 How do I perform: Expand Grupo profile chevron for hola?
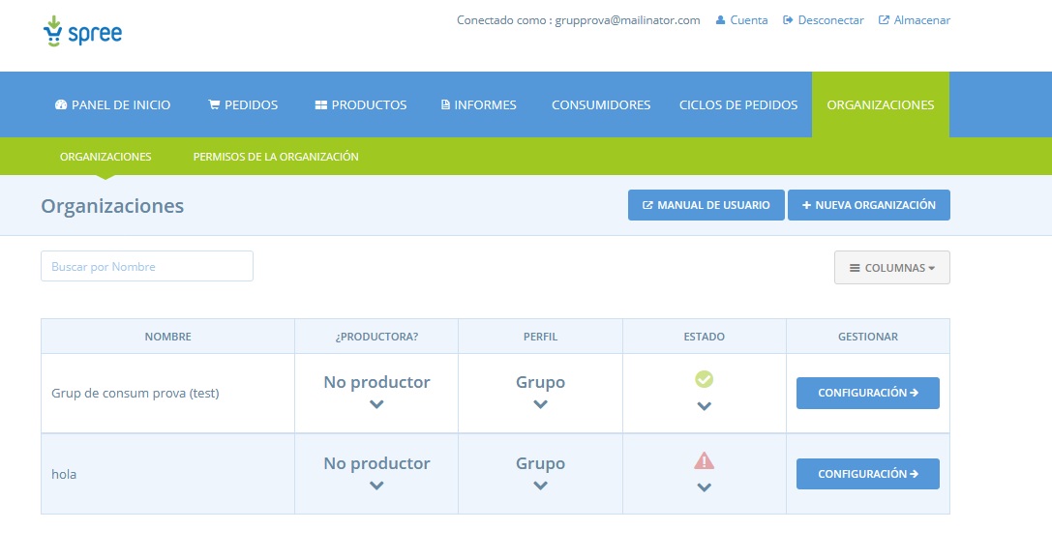click(540, 486)
